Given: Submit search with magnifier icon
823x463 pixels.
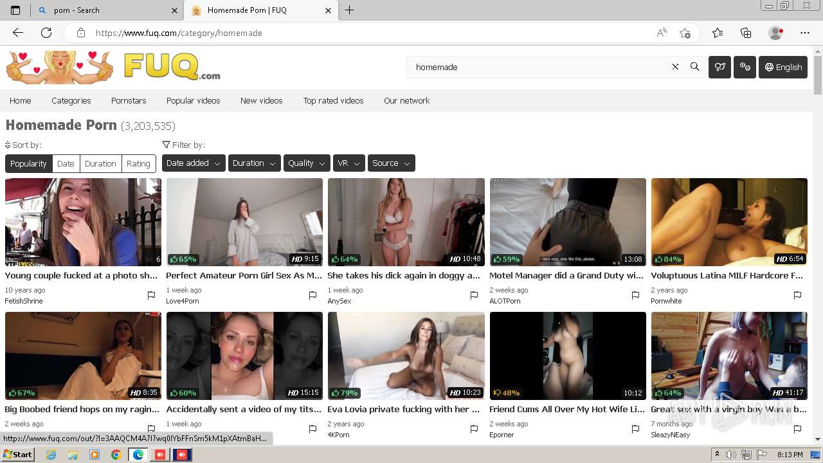Looking at the screenshot, I should click(694, 67).
